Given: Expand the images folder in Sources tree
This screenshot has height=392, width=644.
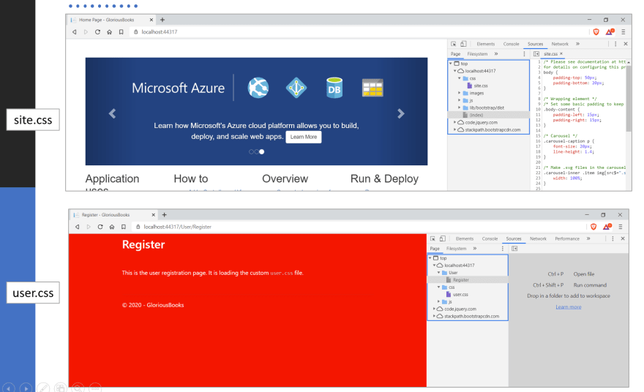Looking at the screenshot, I should pyautogui.click(x=460, y=93).
